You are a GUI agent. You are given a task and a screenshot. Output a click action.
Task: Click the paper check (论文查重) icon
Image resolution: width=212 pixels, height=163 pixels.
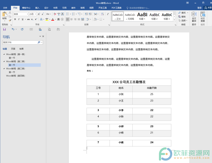pyautogui.click(x=203, y=17)
